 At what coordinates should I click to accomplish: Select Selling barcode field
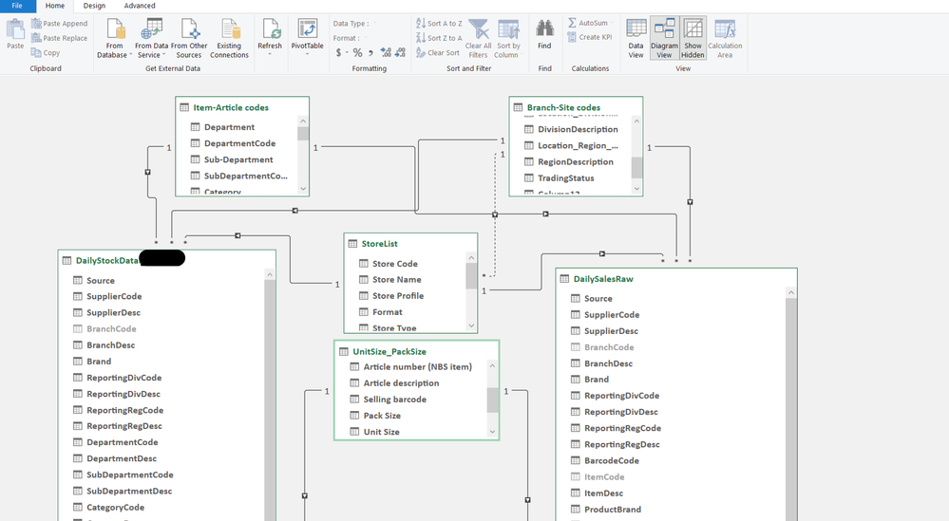coord(394,400)
